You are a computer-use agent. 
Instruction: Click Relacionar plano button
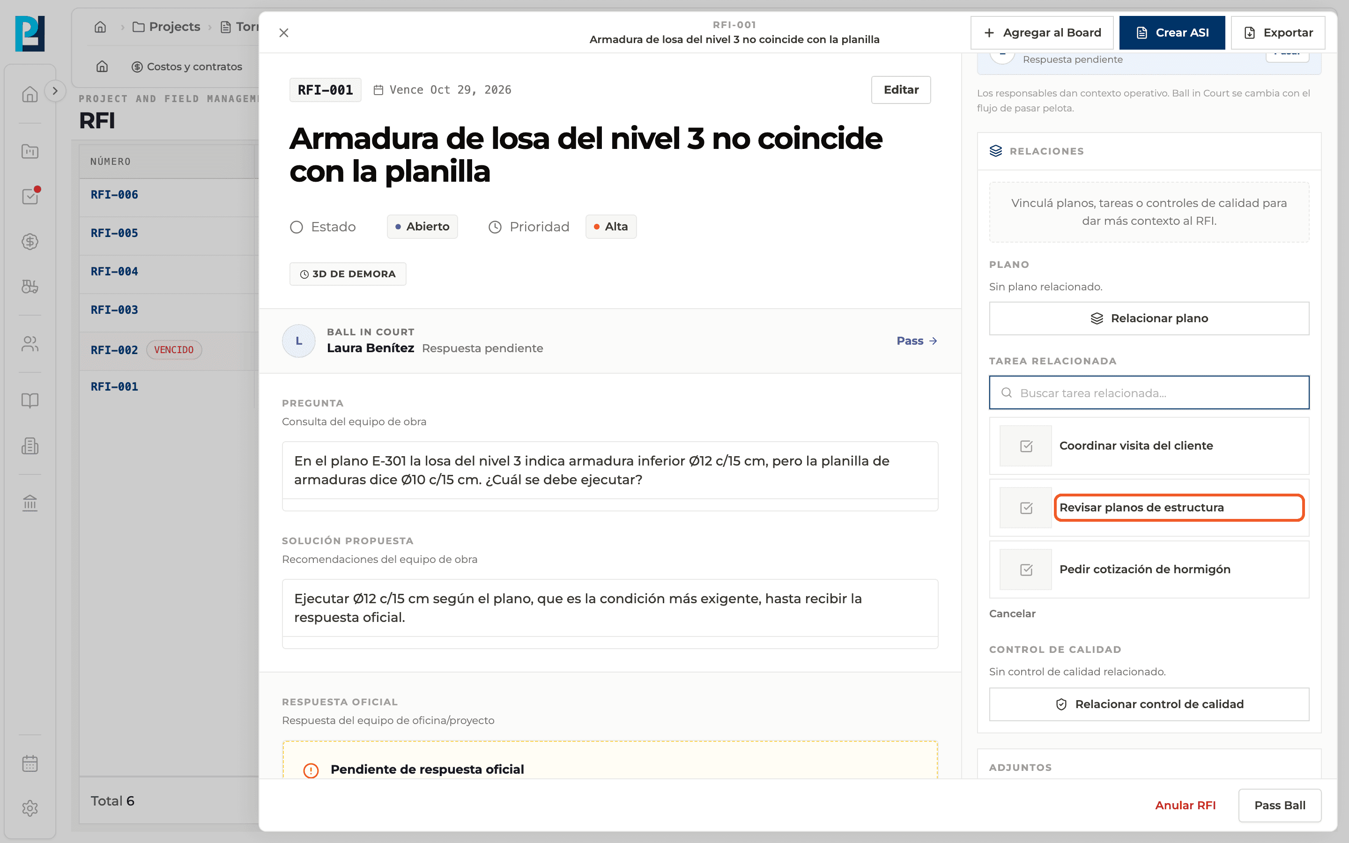pyautogui.click(x=1149, y=318)
